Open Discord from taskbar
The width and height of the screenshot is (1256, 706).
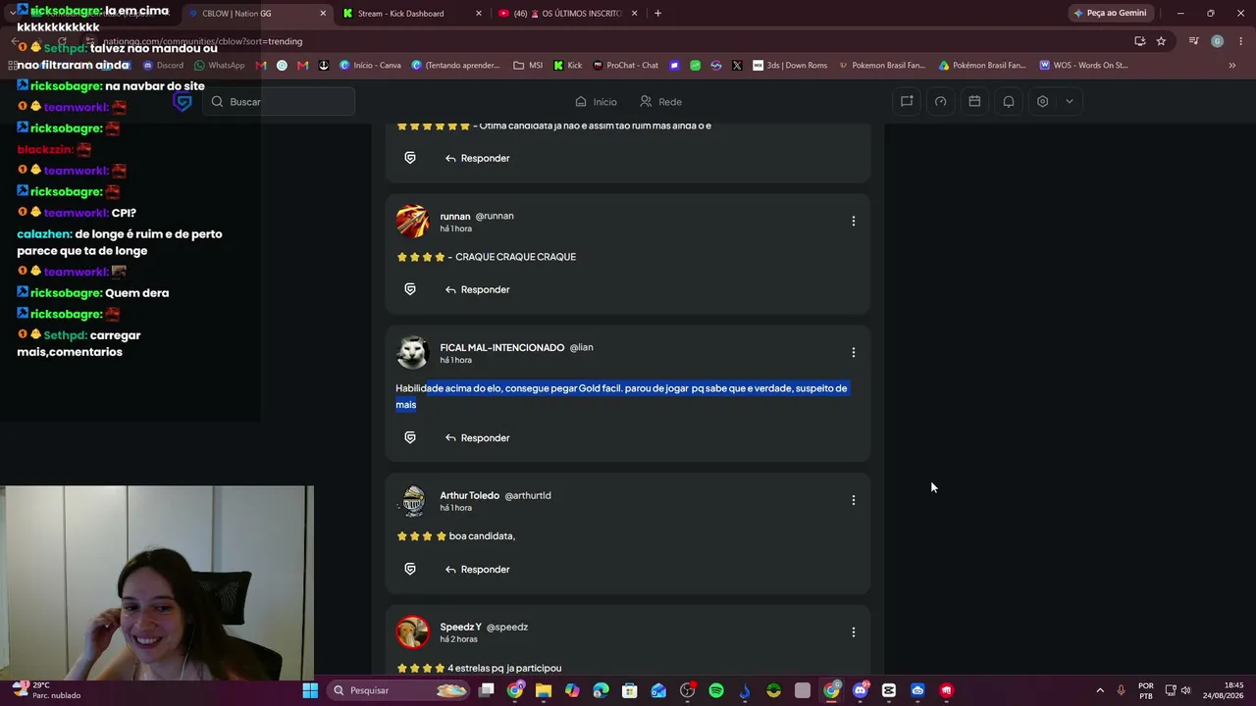[x=861, y=690]
